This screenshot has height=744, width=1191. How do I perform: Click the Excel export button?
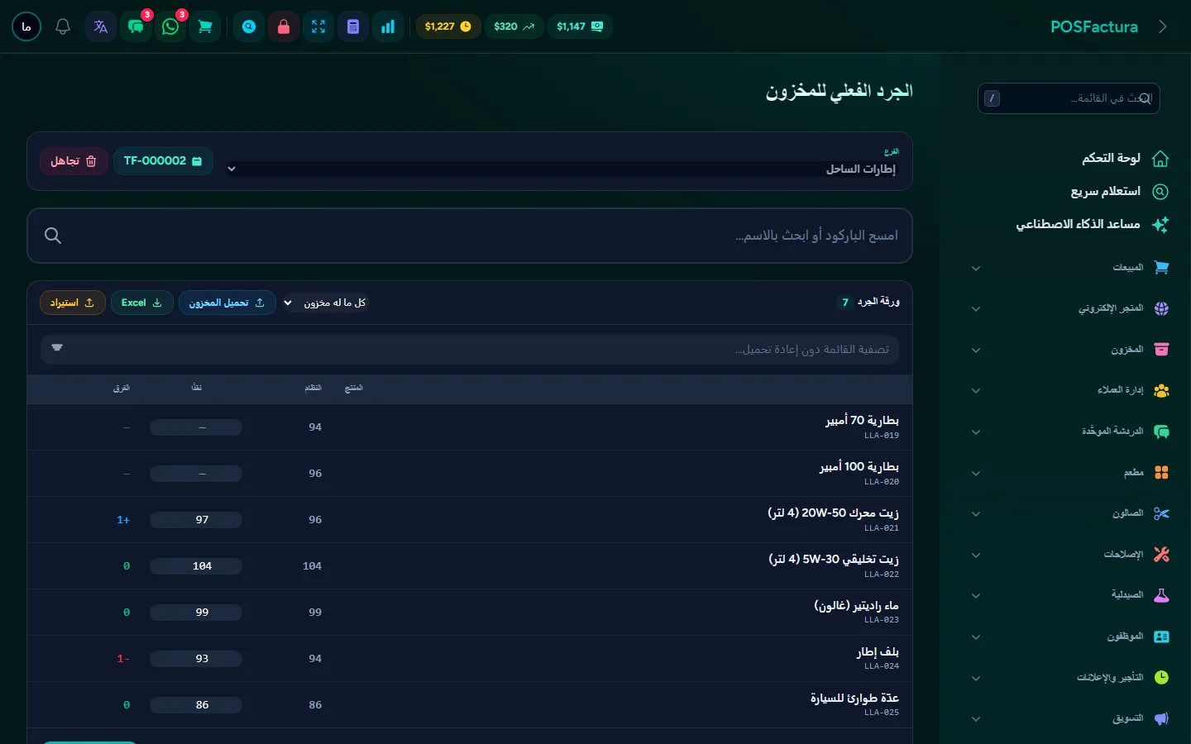tap(141, 303)
